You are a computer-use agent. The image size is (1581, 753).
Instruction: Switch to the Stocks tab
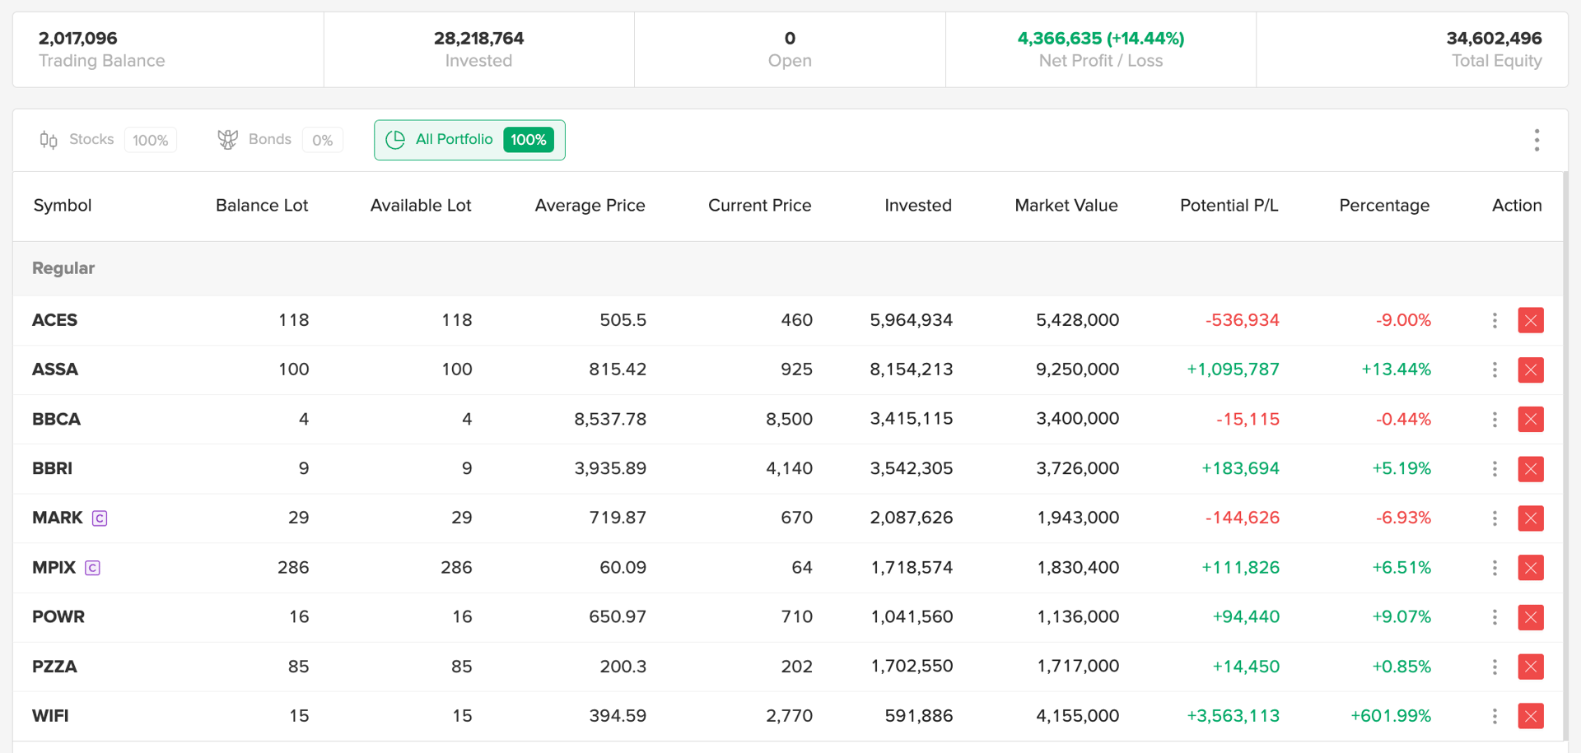click(x=107, y=140)
